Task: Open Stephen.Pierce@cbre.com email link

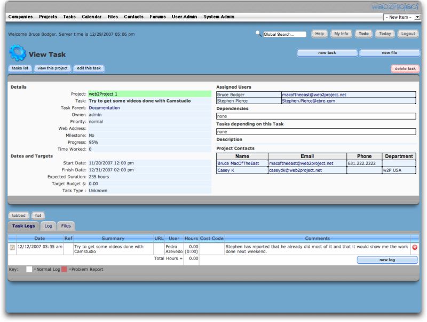Action: click(x=309, y=101)
